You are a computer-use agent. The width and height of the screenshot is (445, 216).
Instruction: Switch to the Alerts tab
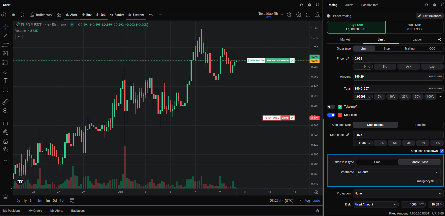349,5
